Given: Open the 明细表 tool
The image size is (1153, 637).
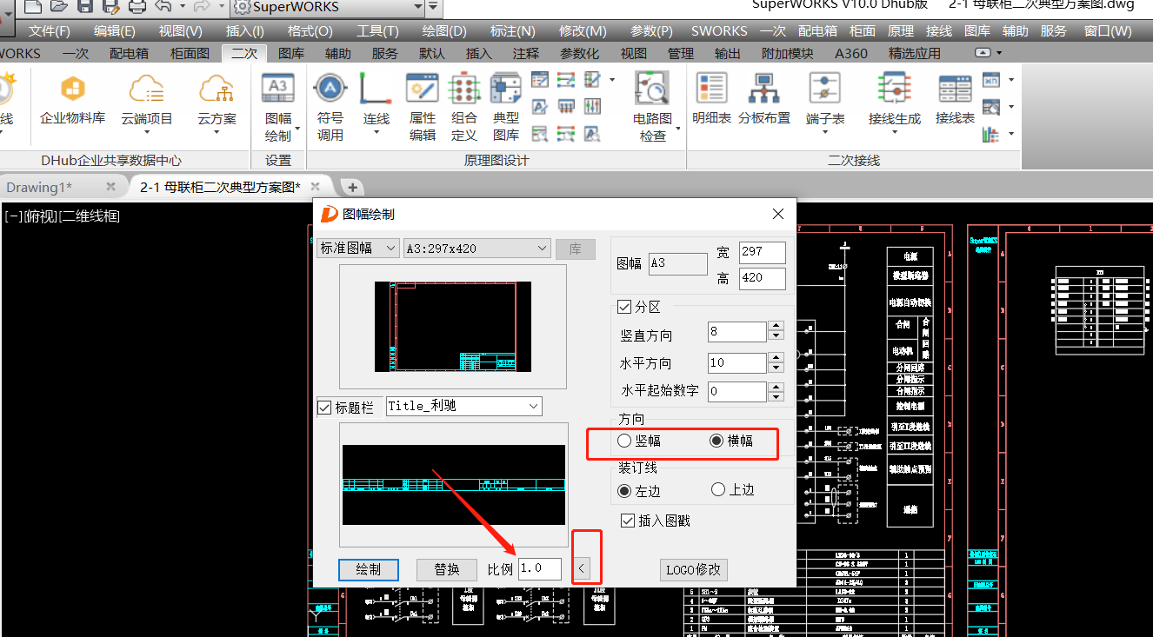Looking at the screenshot, I should pos(711,99).
